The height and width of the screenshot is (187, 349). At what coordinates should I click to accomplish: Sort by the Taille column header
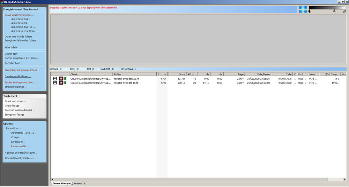point(282,75)
